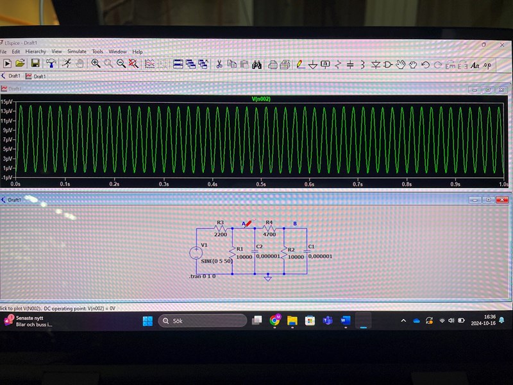
Task: Choose the Capacitor component tool
Action: coord(350,65)
